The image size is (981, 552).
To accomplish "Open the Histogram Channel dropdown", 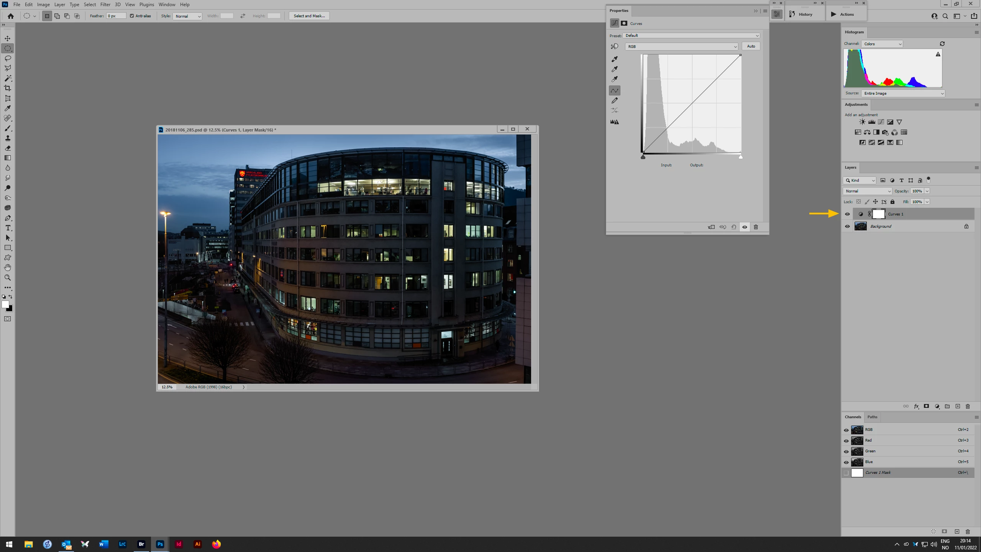I will coord(882,44).
